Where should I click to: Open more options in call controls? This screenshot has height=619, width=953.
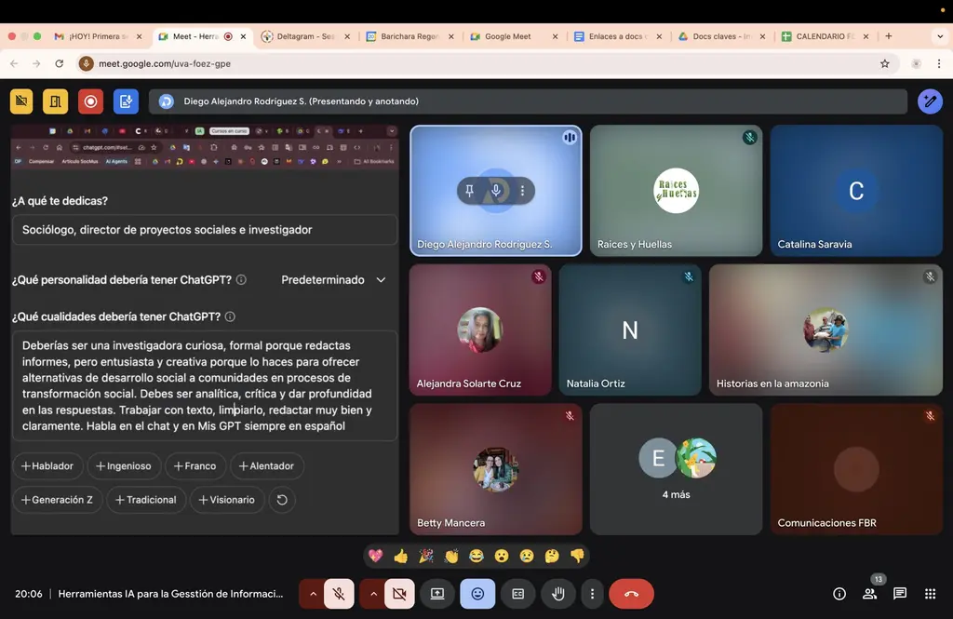[593, 594]
